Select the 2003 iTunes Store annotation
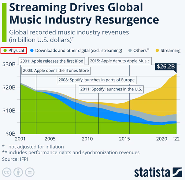 tap(56, 71)
